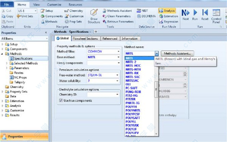Expand the Setup tree node

(2, 44)
